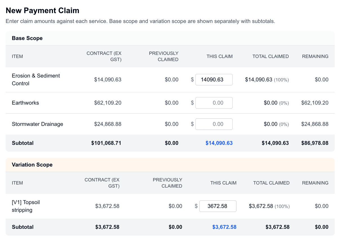
Task: Click the Stormwater Drainage claim input
Action: (214, 124)
